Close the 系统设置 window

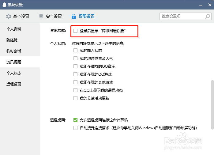point(210,5)
